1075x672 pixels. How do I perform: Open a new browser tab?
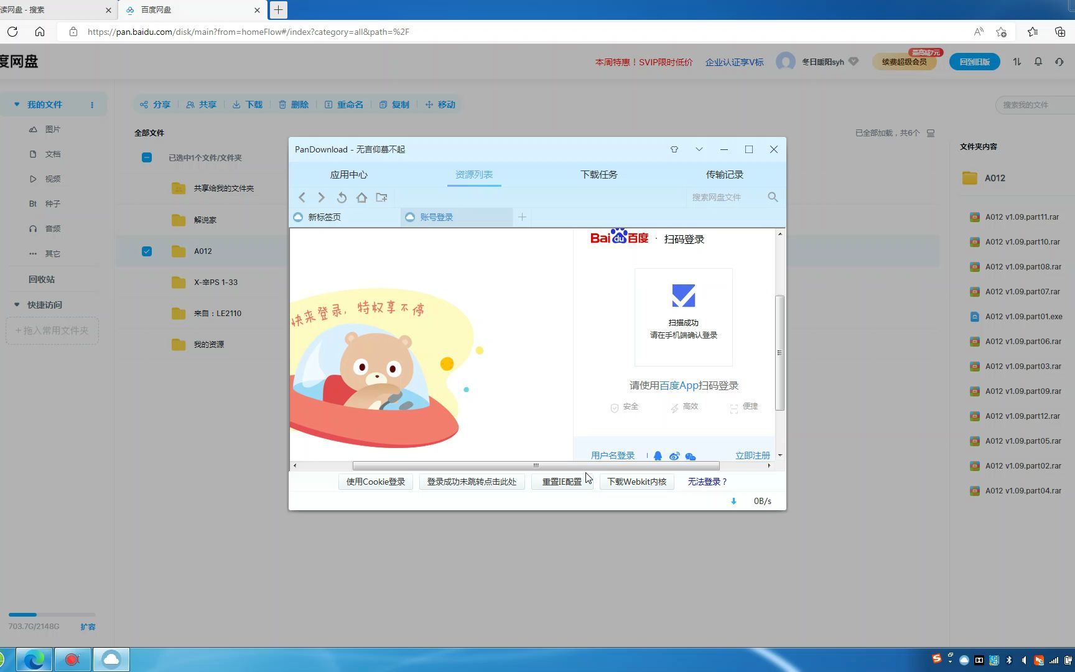click(278, 9)
